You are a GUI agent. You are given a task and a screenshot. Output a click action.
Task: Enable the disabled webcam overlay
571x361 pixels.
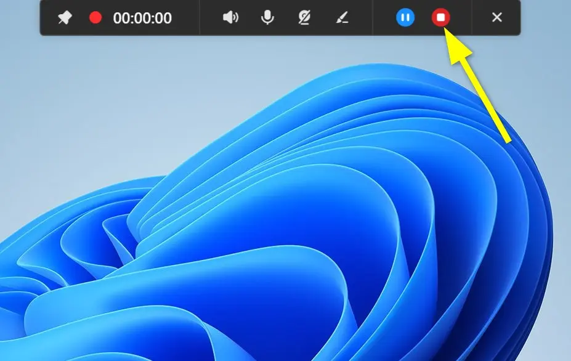304,17
